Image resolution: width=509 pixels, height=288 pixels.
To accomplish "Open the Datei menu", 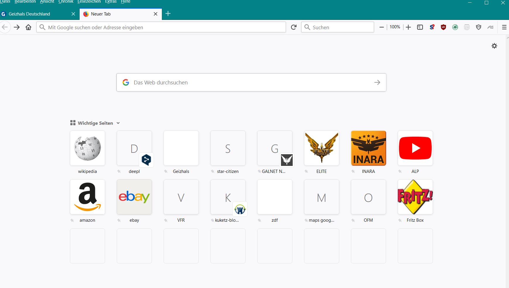I will tap(5, 1).
